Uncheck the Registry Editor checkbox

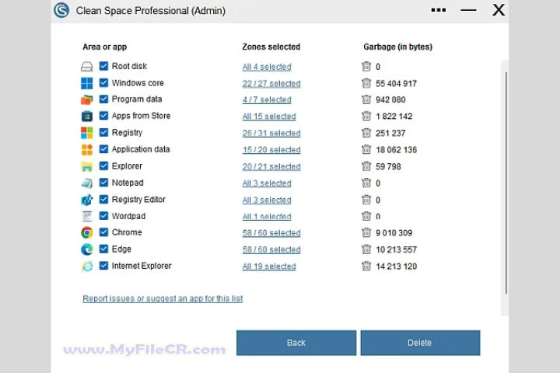(103, 199)
